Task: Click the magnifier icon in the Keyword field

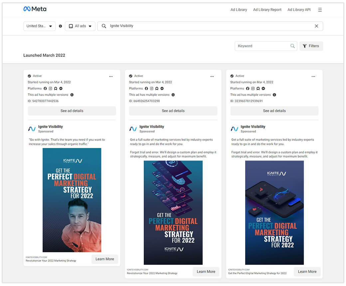Action: (x=292, y=46)
